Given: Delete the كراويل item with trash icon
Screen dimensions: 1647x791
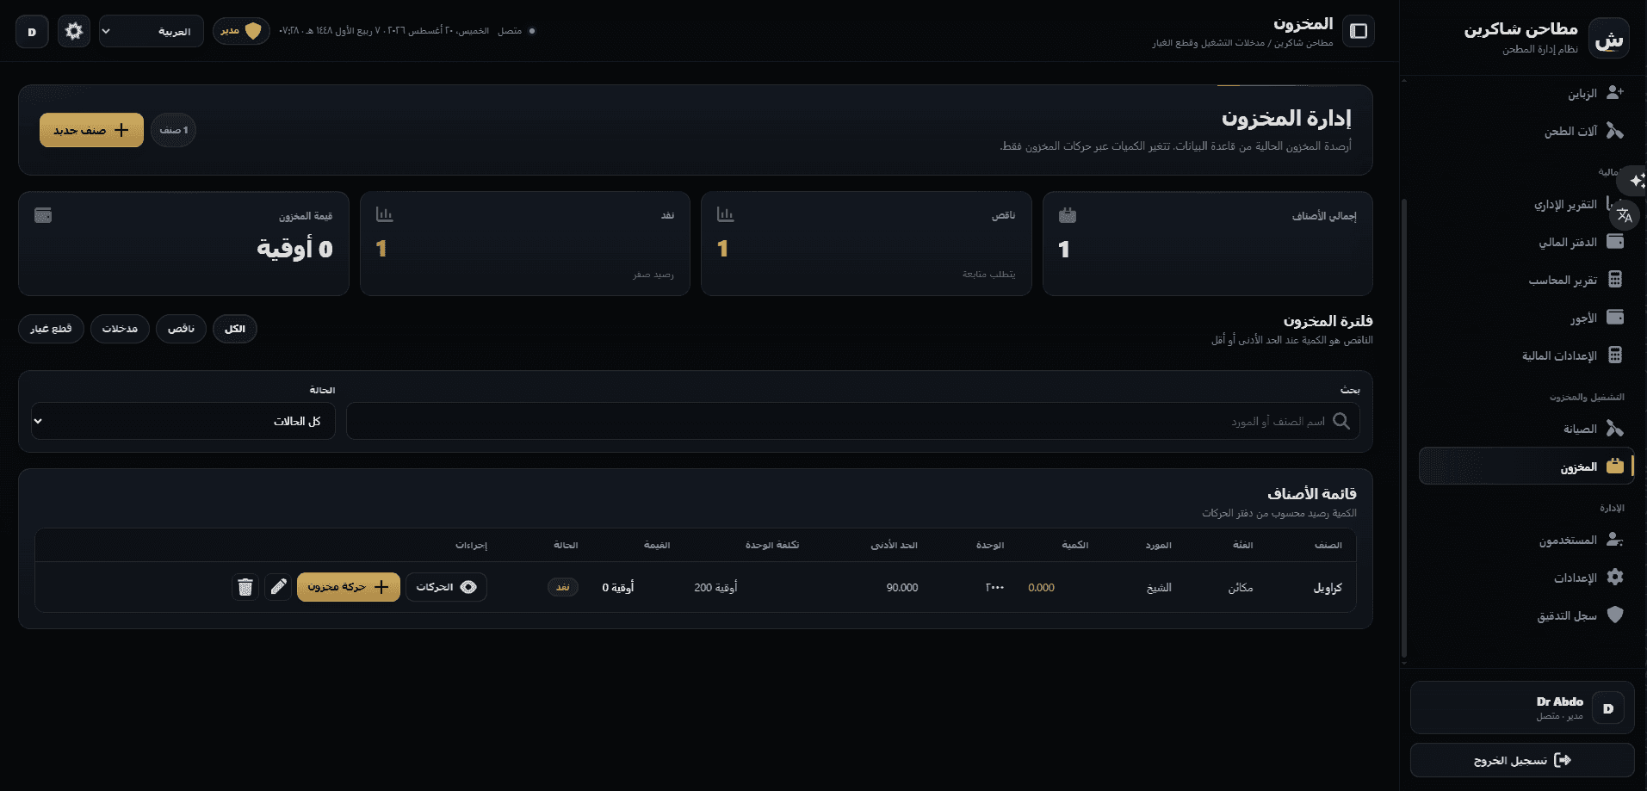Looking at the screenshot, I should point(245,587).
